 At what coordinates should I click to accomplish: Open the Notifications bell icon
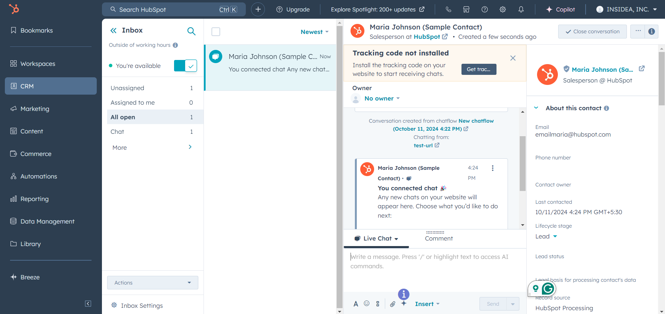coord(521,9)
